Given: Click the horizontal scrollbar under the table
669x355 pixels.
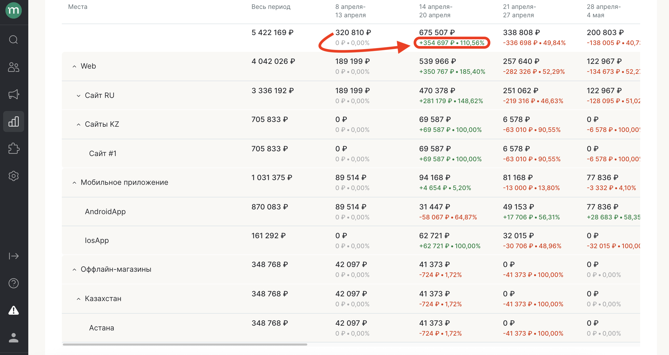Looking at the screenshot, I should pyautogui.click(x=185, y=345).
